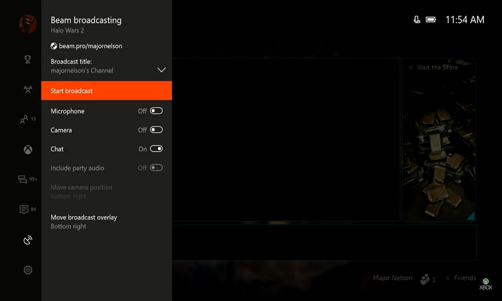
Task: Open the profile avatar in the sidebar
Action: 27,24
